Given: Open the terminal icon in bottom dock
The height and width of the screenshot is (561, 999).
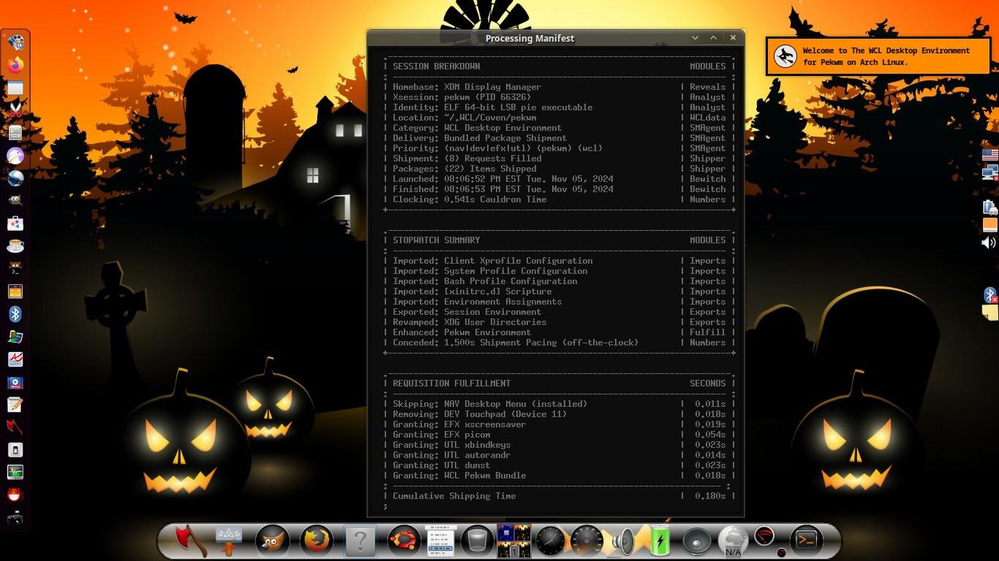Looking at the screenshot, I should click(806, 541).
